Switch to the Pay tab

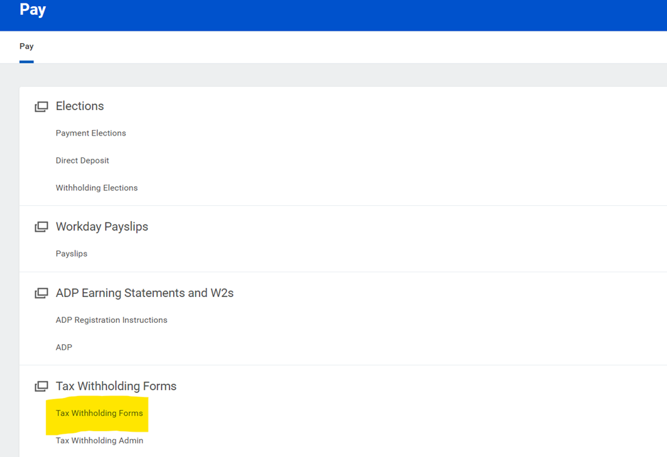[x=27, y=47]
